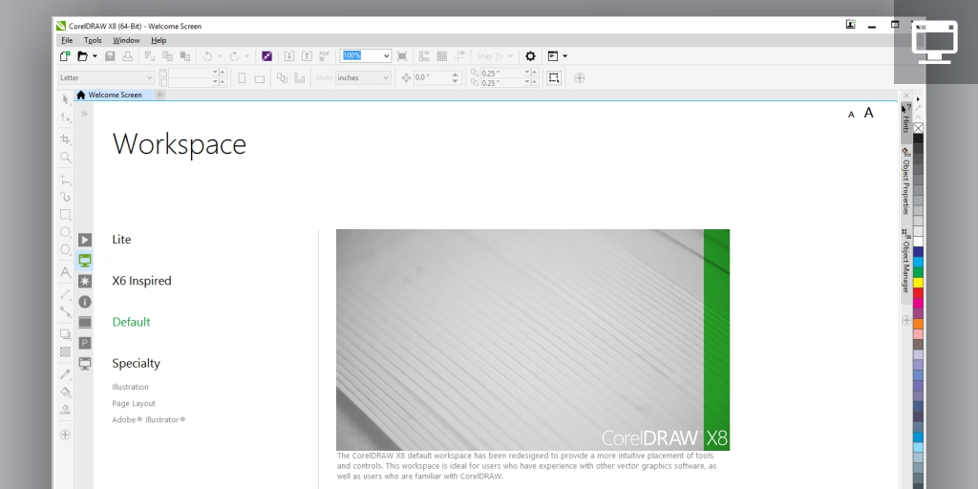Click the What's New starburst sidebar icon
978x489 pixels.
(x=85, y=281)
